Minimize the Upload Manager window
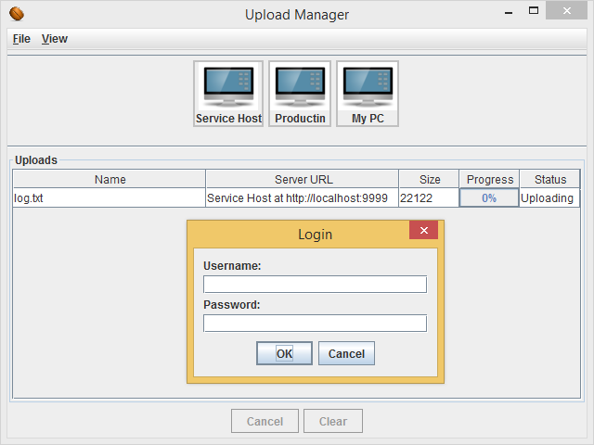 [509, 11]
